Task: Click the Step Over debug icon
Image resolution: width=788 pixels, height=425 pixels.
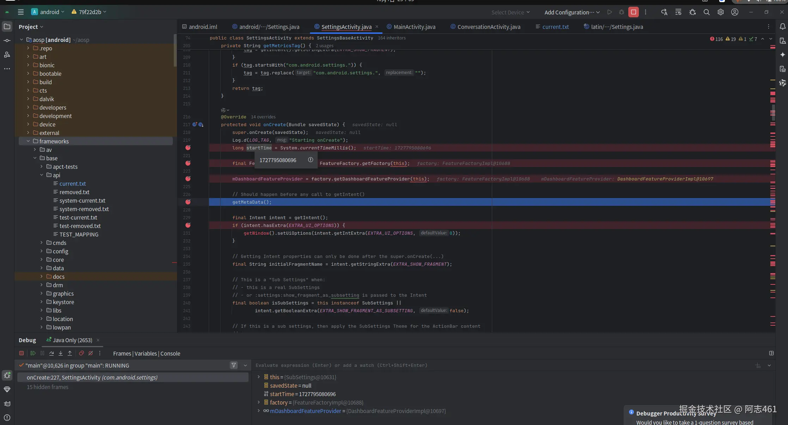Action: 51,353
